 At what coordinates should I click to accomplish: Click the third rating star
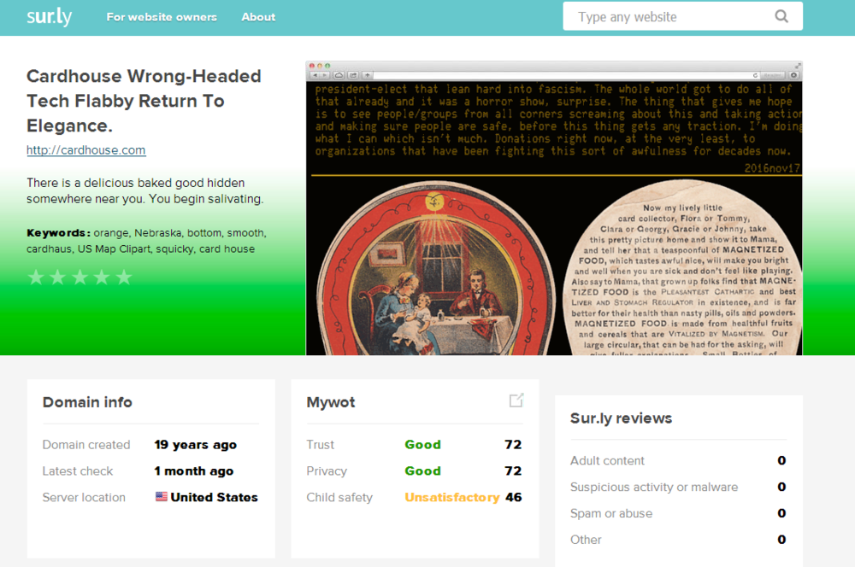(80, 278)
